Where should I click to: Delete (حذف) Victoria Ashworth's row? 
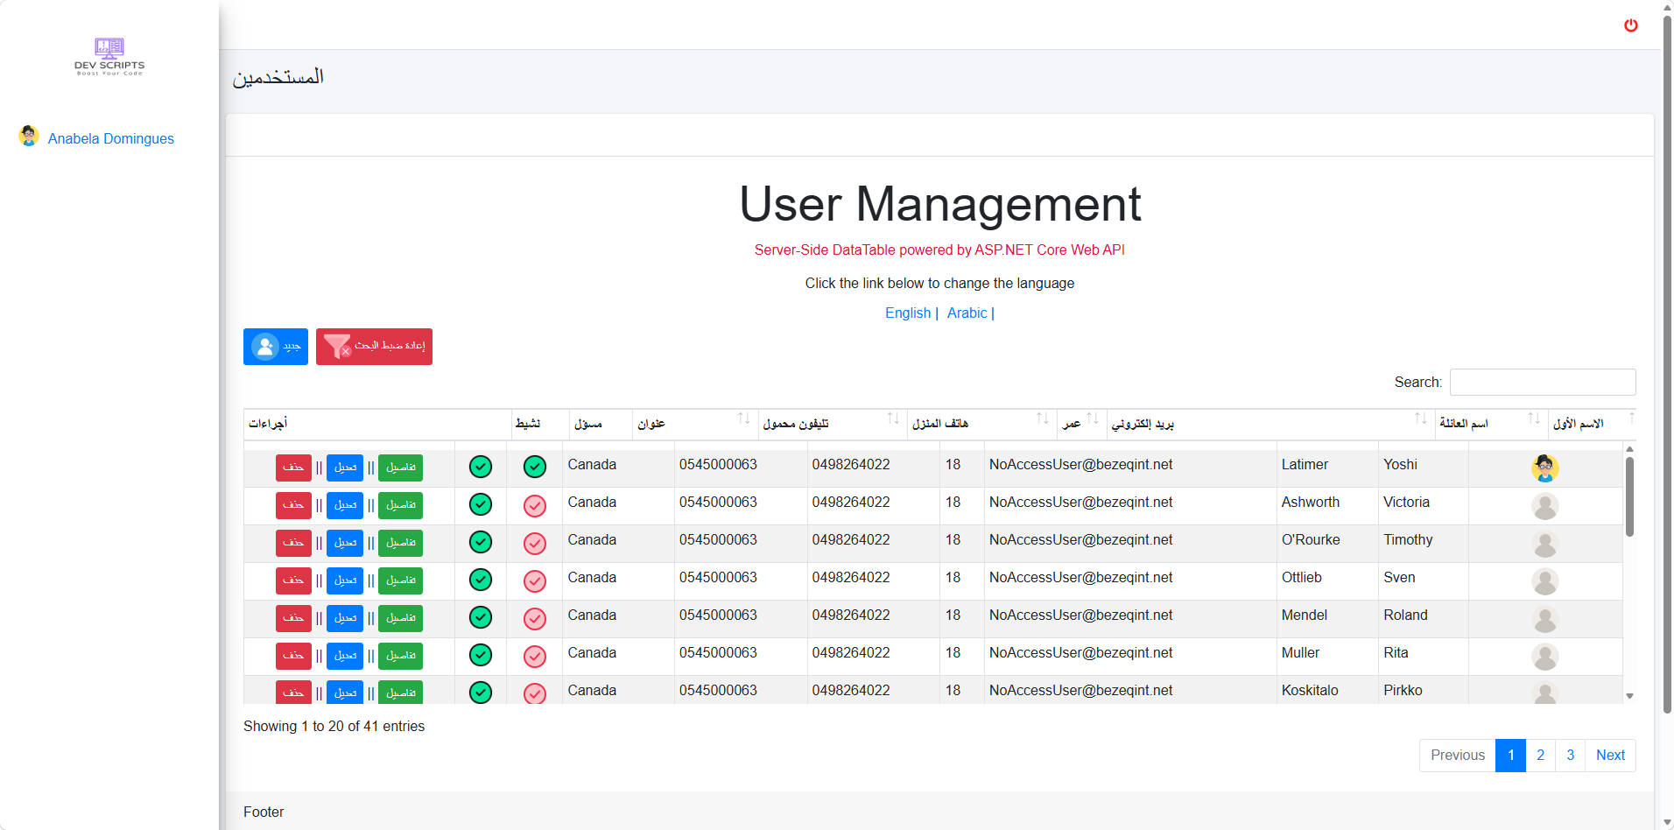point(293,505)
